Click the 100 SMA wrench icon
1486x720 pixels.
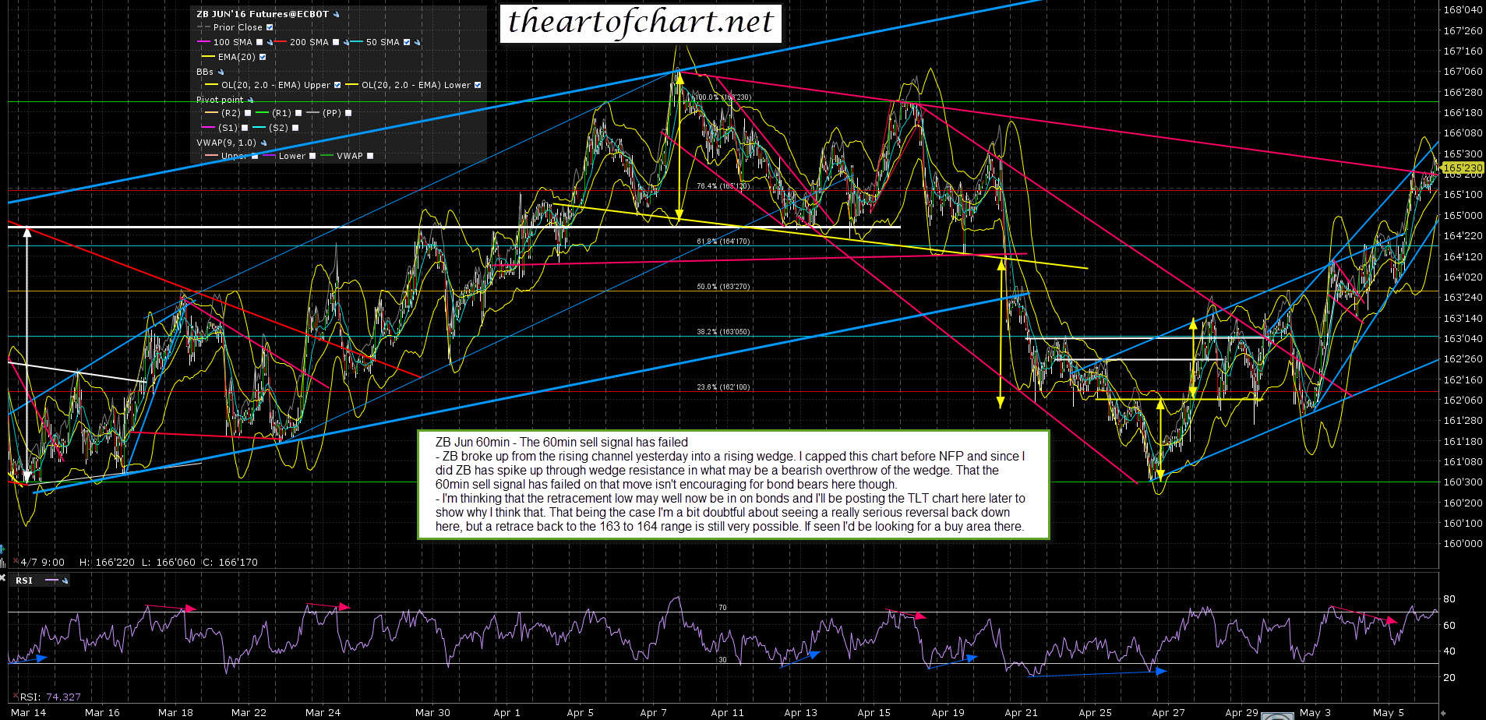[270, 42]
